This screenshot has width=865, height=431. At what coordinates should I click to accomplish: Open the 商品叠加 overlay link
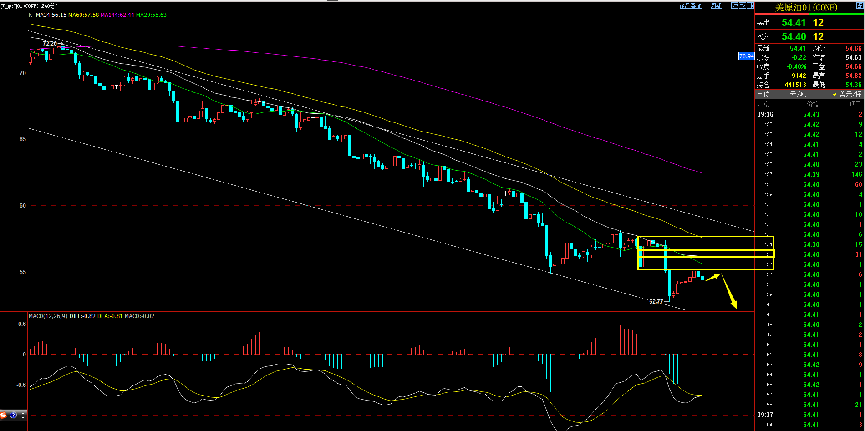690,6
